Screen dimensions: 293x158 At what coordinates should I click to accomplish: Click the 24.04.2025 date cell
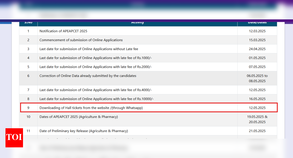point(257,49)
